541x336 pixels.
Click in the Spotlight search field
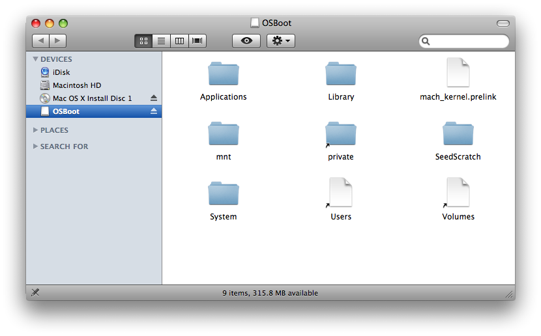click(466, 41)
